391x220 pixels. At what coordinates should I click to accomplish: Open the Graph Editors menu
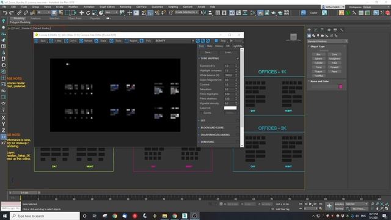[x=107, y=7]
